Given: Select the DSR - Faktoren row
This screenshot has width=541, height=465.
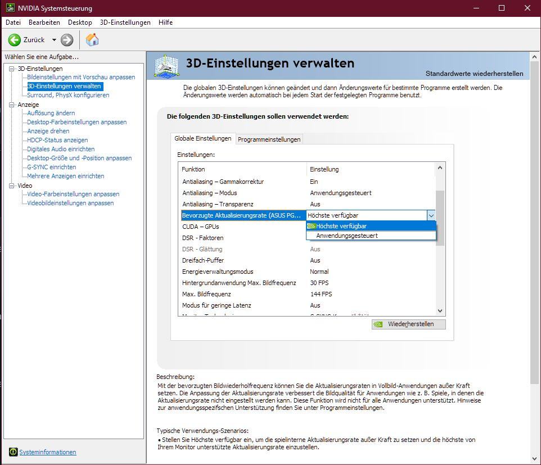Looking at the screenshot, I should pyautogui.click(x=244, y=238).
